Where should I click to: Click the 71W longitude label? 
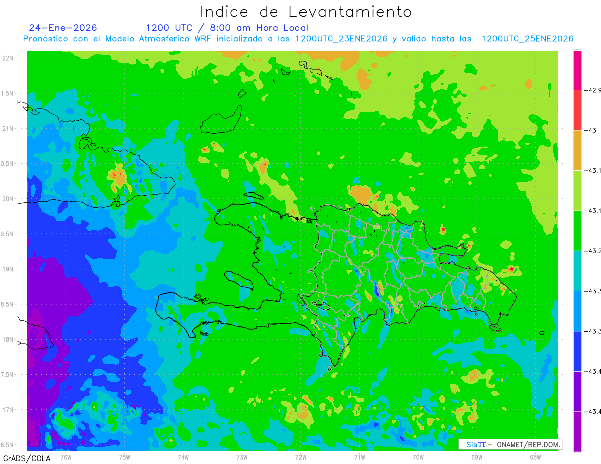359,457
